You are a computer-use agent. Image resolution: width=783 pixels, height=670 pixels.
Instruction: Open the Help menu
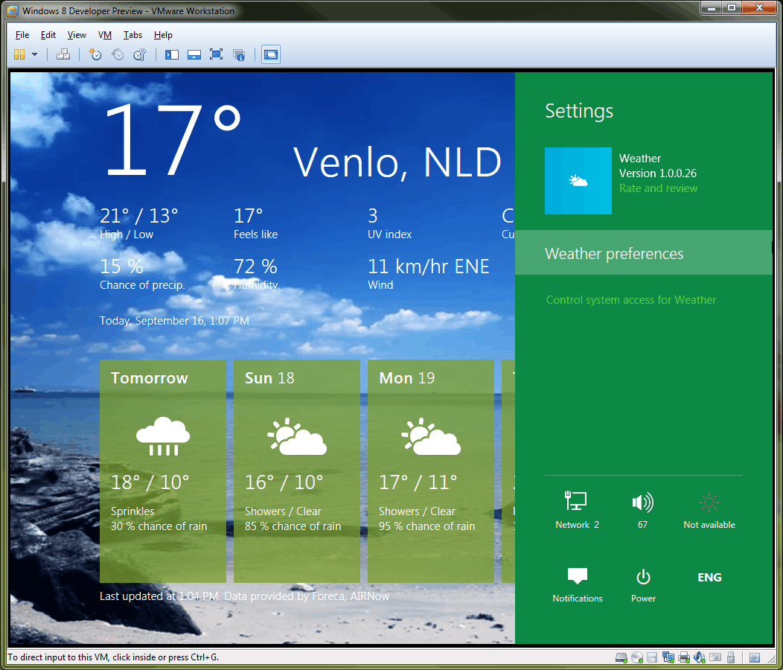coord(163,35)
